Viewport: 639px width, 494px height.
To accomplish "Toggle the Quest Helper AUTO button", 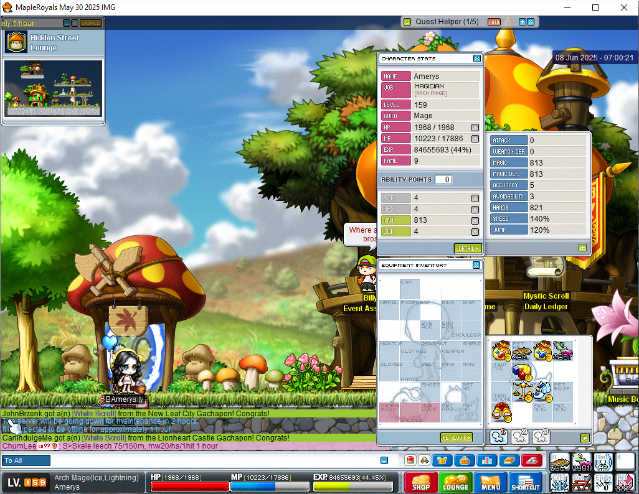I will point(494,22).
